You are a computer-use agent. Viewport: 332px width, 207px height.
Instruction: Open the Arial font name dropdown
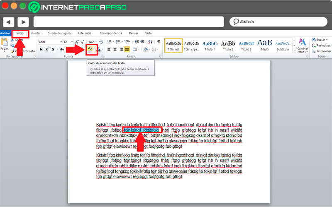coord(50,42)
